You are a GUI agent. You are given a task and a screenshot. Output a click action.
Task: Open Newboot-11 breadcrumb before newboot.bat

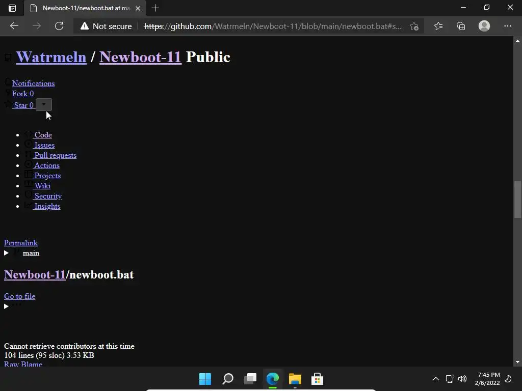pos(35,274)
